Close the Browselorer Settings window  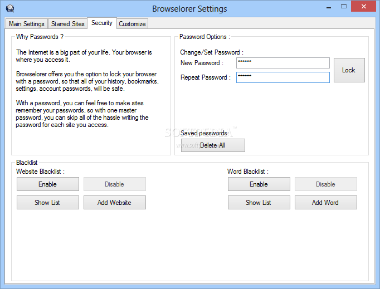tap(363, 6)
